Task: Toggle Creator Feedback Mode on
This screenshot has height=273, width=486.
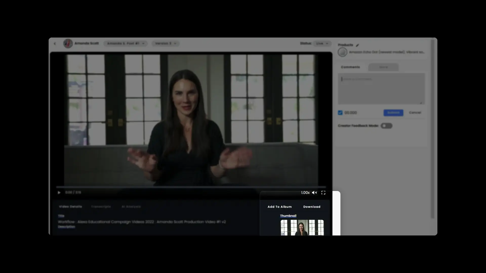Action: click(387, 126)
